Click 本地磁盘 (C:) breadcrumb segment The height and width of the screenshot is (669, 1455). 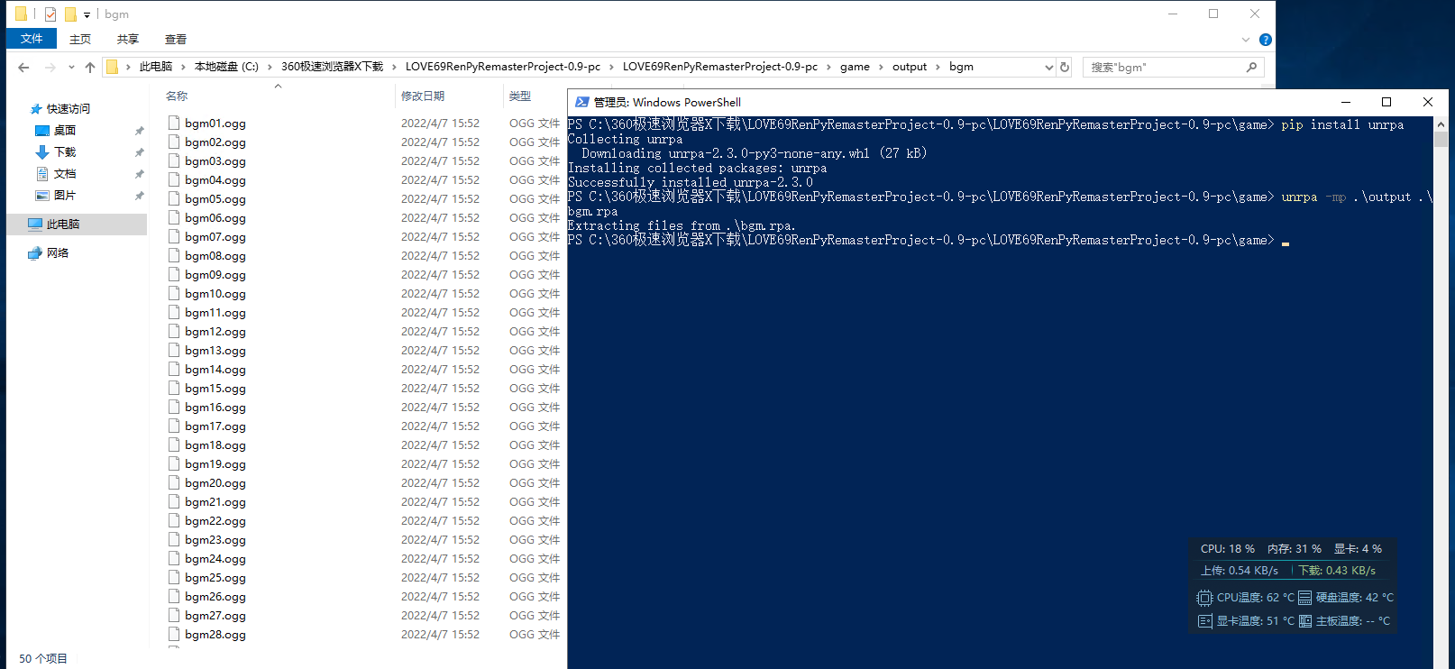click(x=226, y=67)
